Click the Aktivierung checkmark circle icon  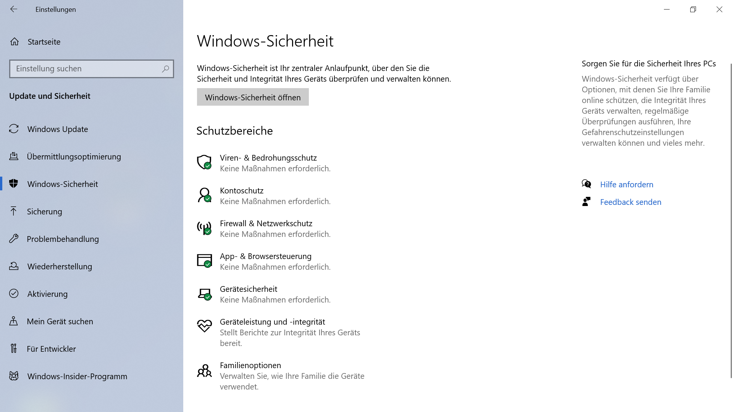[14, 293]
